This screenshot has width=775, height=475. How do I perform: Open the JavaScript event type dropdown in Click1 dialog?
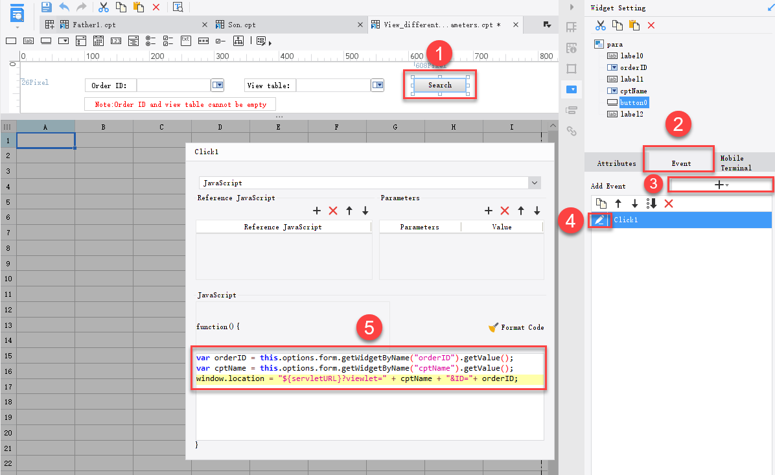coord(534,182)
